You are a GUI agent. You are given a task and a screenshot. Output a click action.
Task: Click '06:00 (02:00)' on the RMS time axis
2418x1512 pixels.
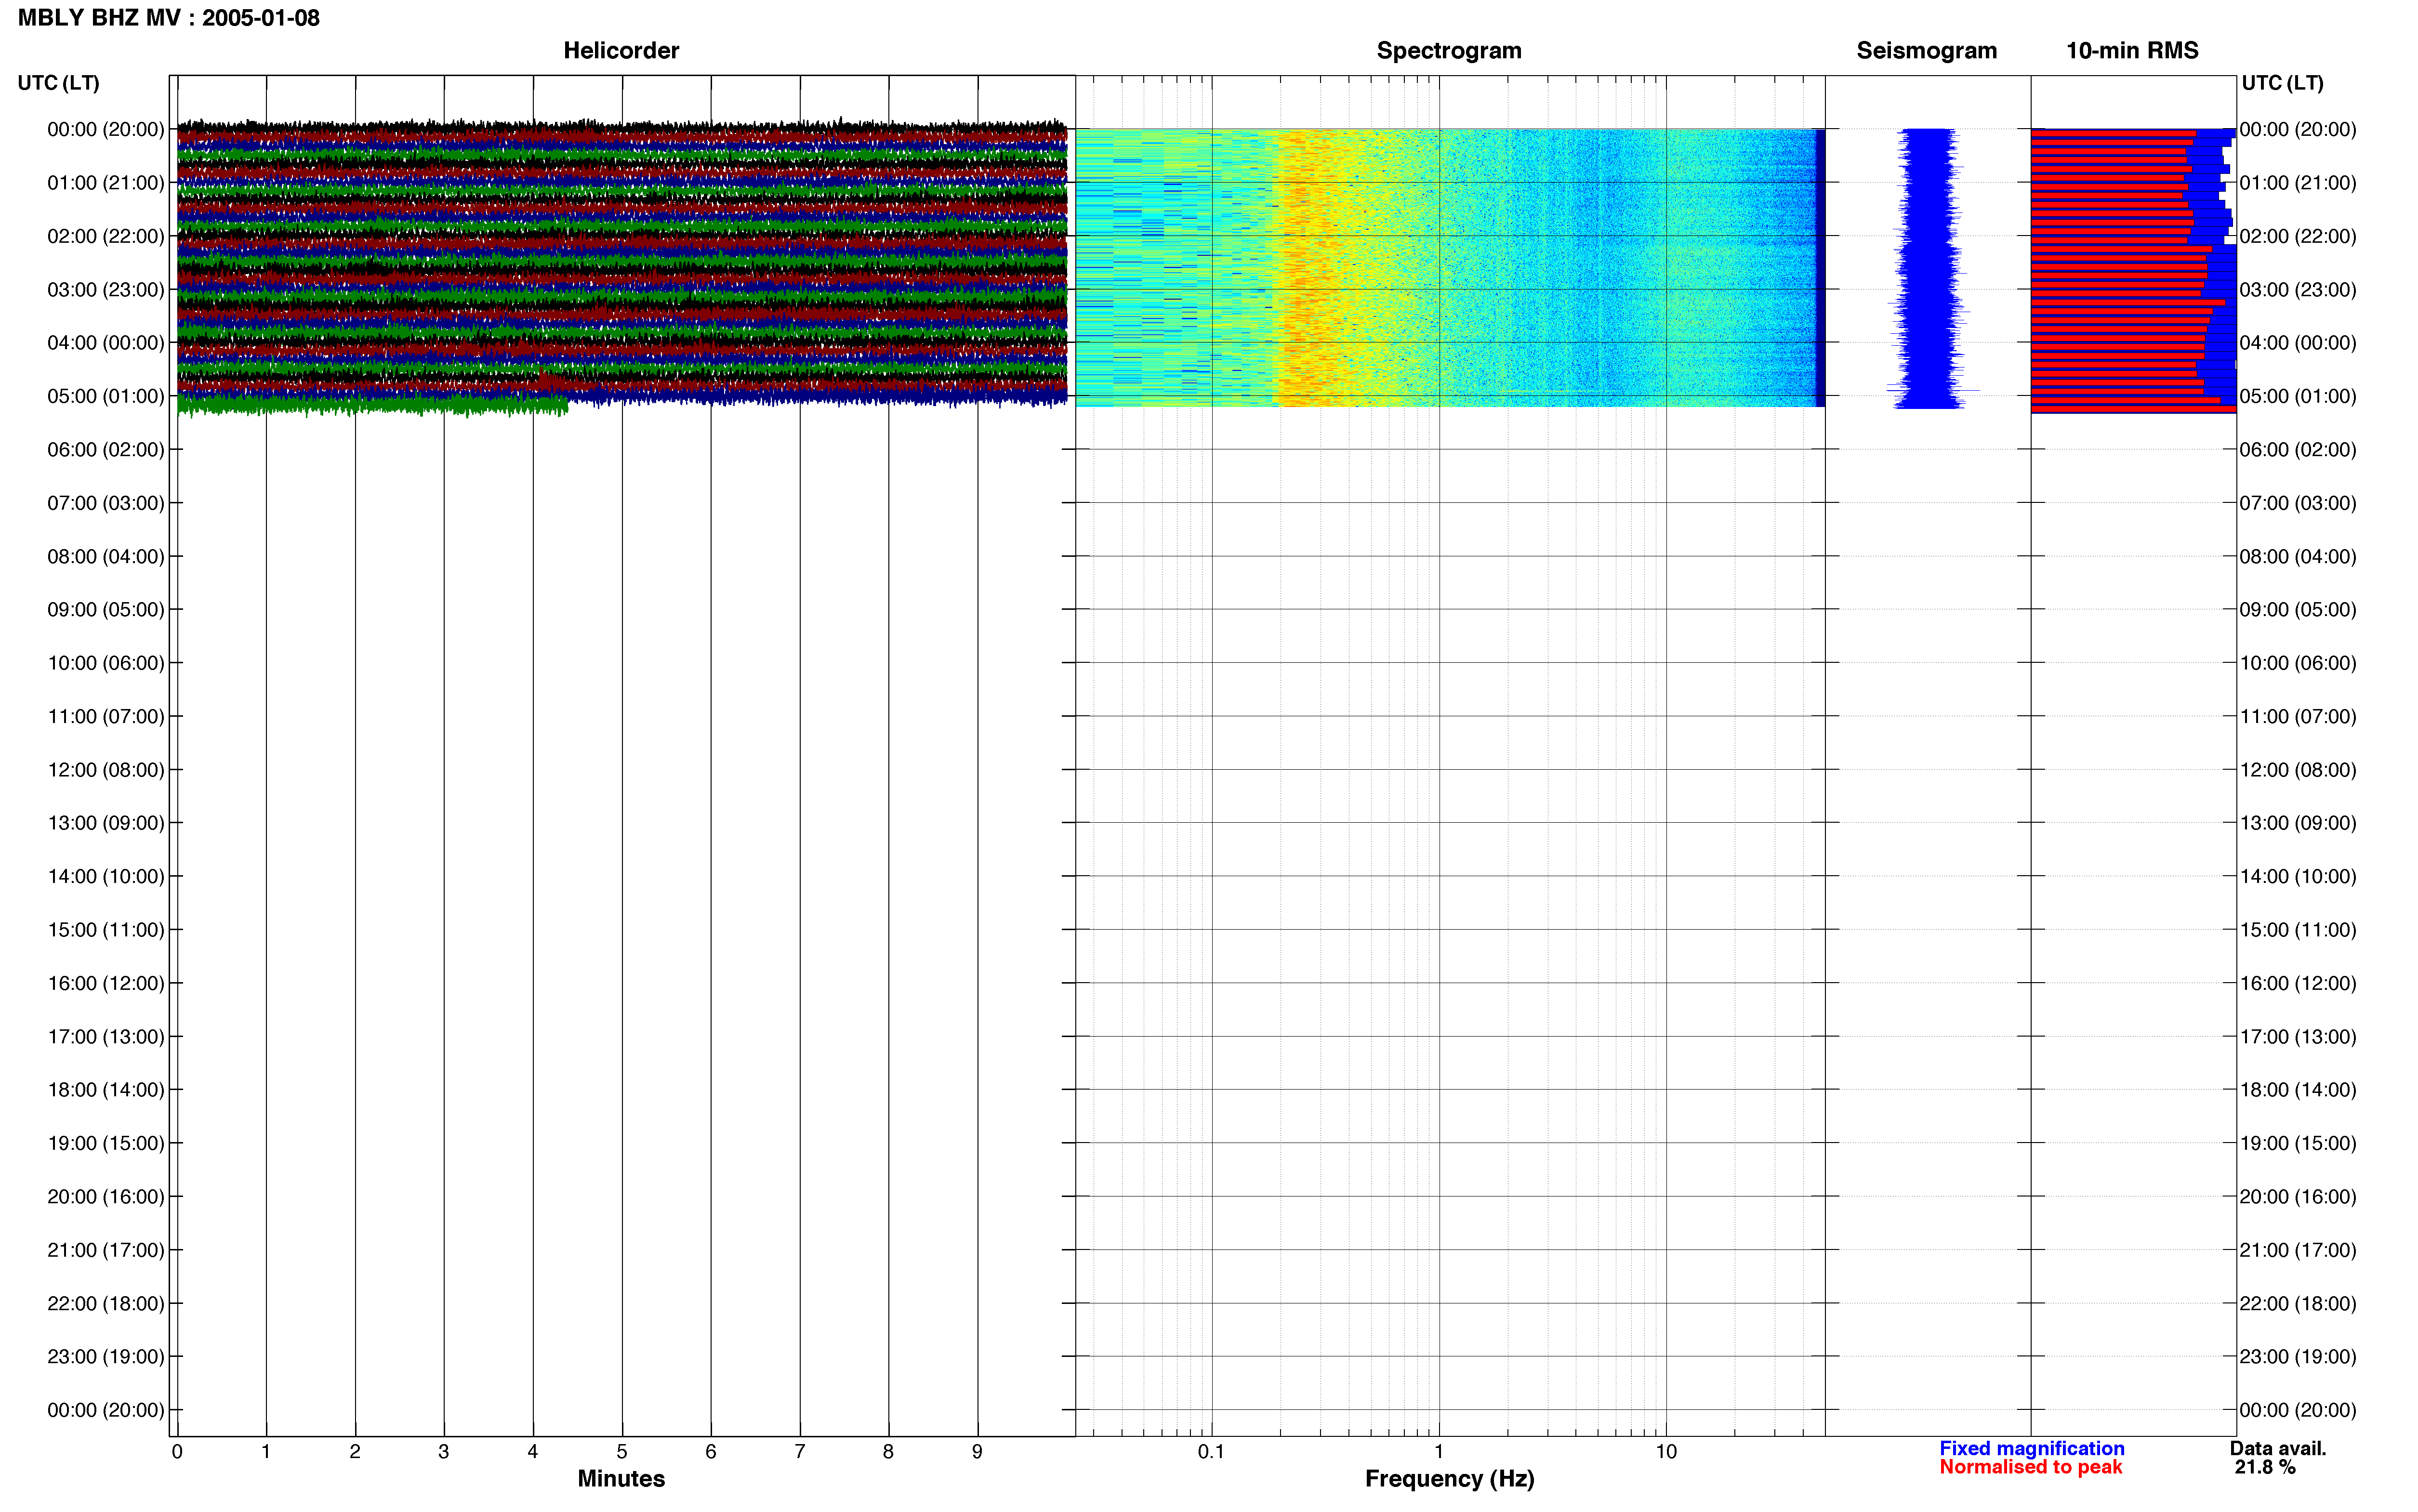2298,450
